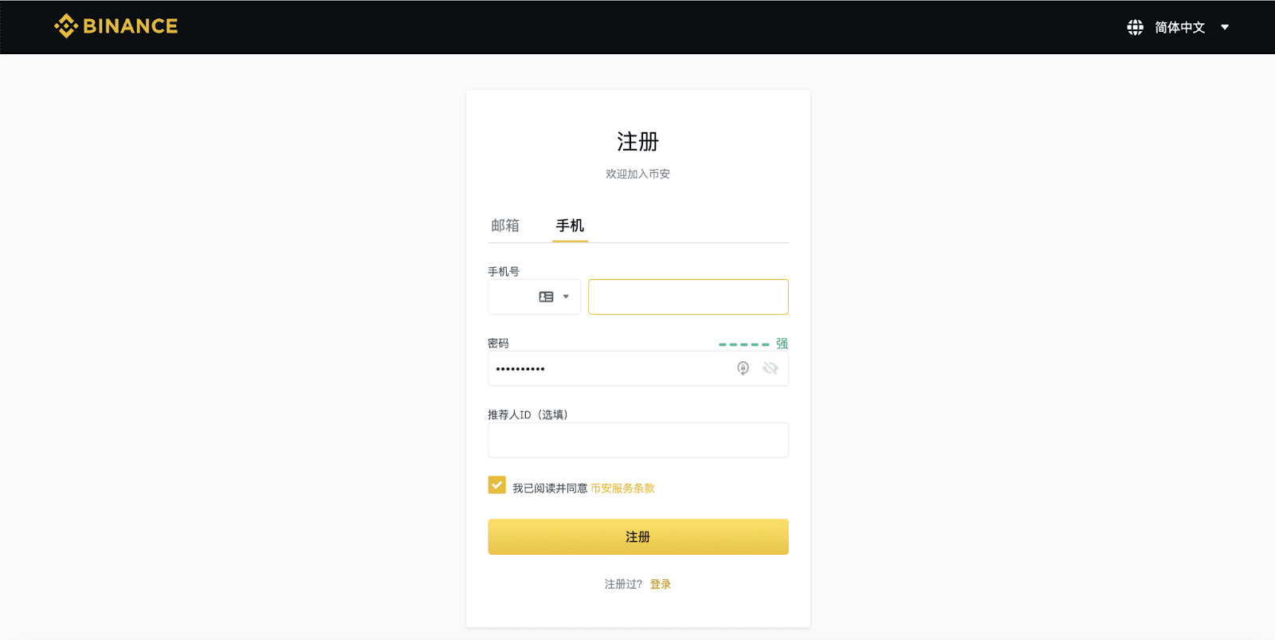Click the password manager key icon

pyautogui.click(x=743, y=368)
